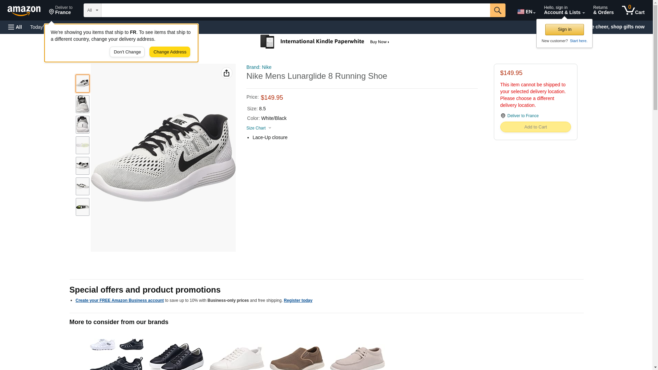Open Account & Lists menu
Image resolution: width=658 pixels, height=370 pixels.
[x=564, y=10]
